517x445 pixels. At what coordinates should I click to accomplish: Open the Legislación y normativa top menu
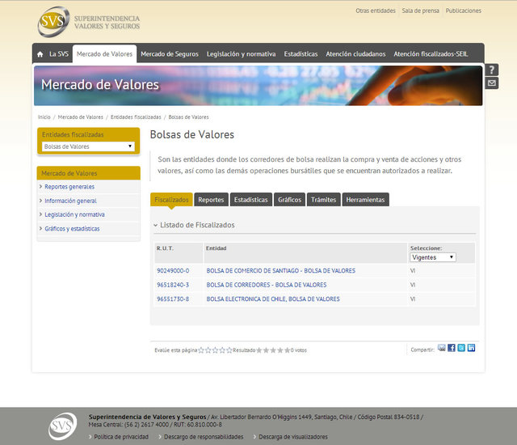[x=241, y=54]
